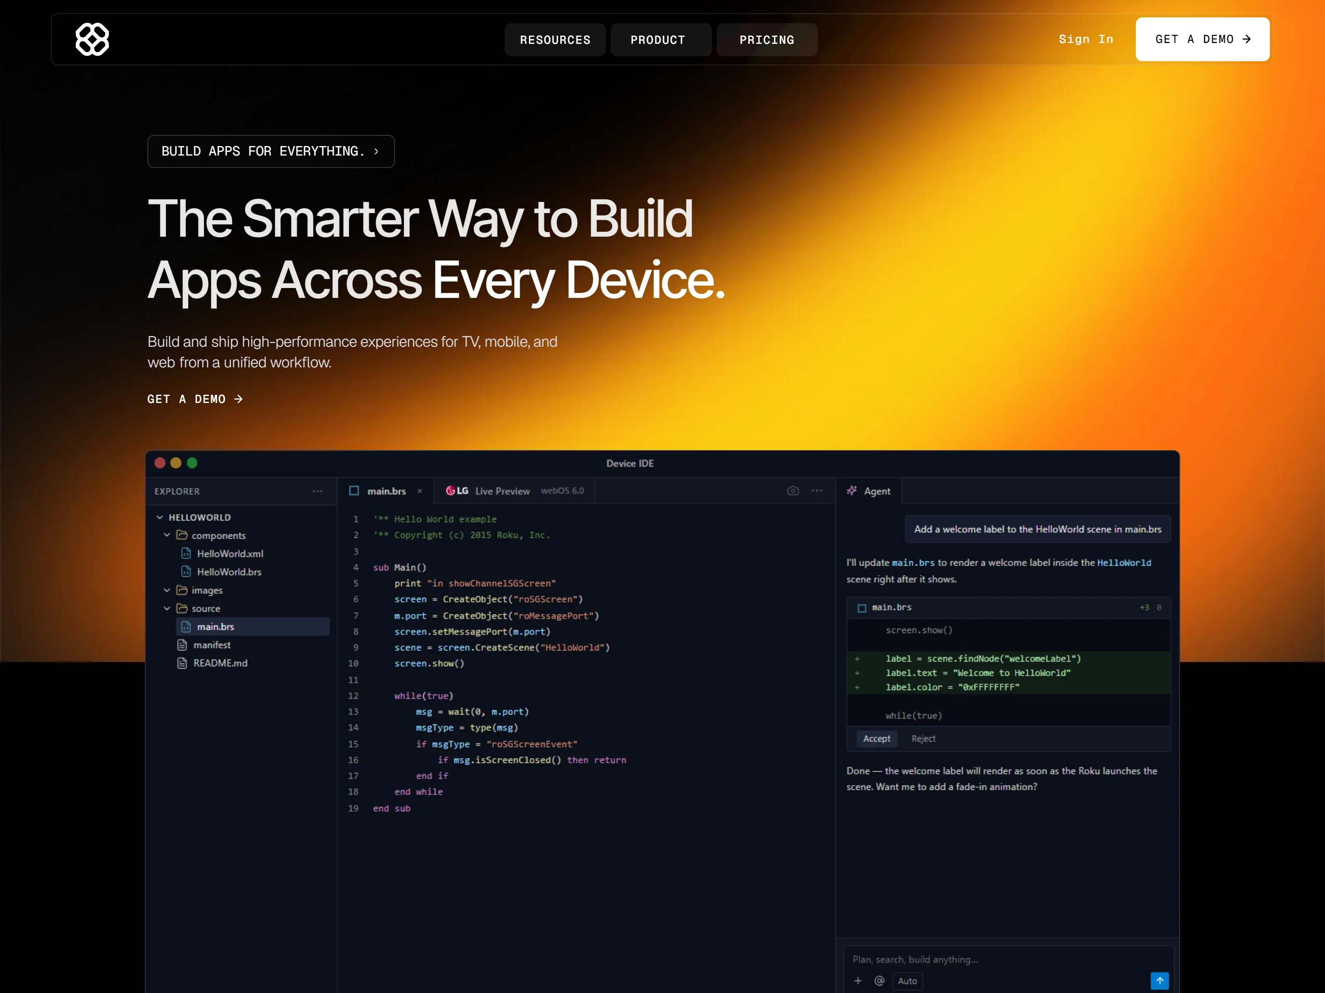The image size is (1325, 993).
Task: Reject the suggested code change
Action: (x=923, y=739)
